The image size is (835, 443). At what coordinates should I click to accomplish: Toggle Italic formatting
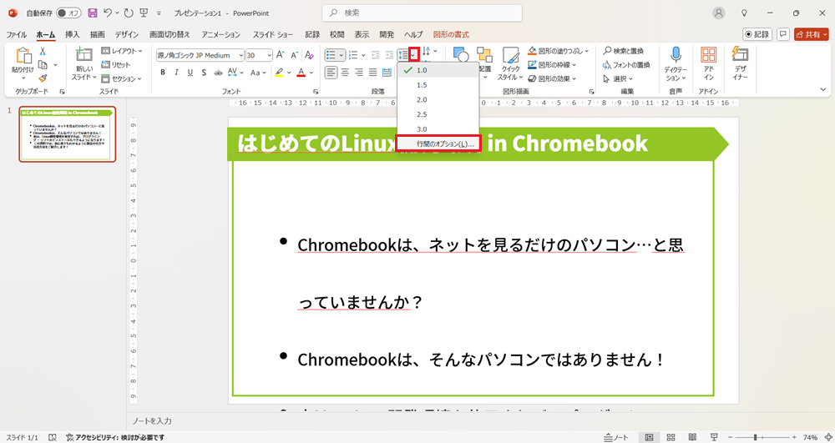coord(176,73)
